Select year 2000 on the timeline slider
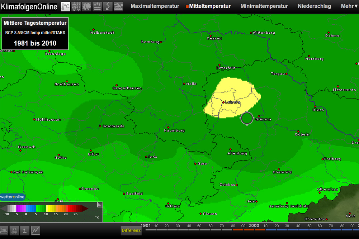This screenshot has width=359, height=239. pyautogui.click(x=254, y=226)
